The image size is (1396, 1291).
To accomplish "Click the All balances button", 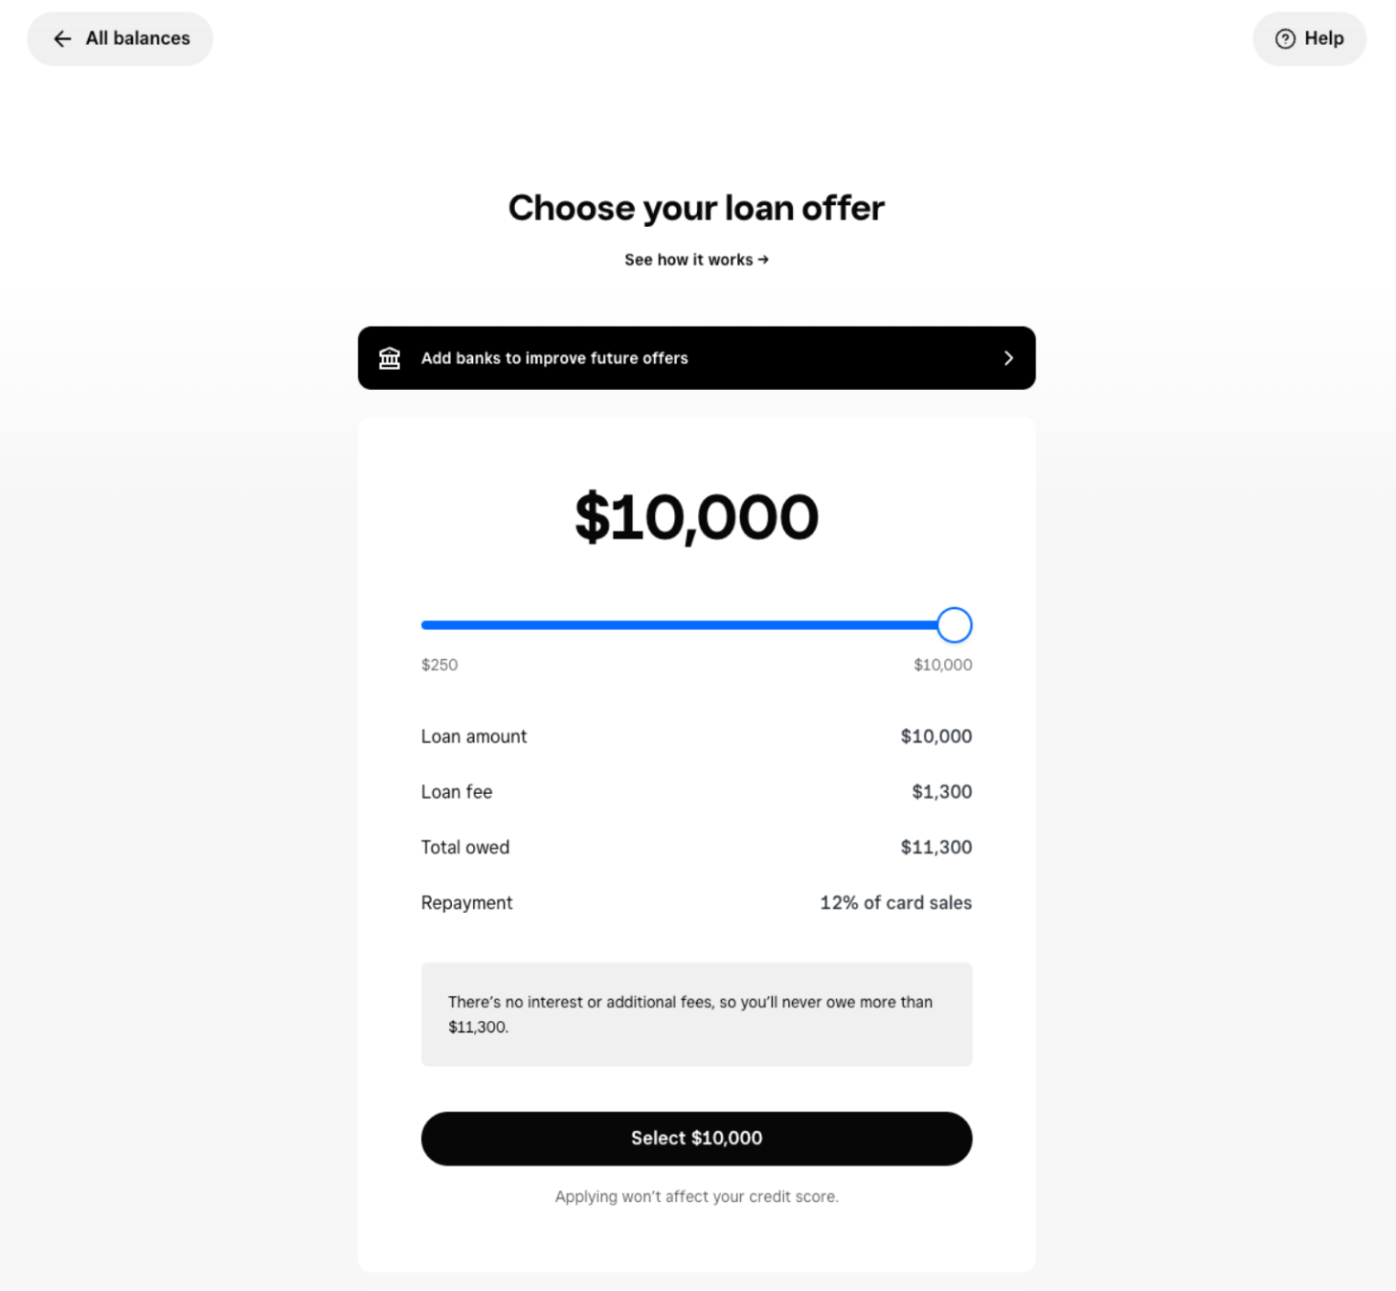I will tap(120, 38).
